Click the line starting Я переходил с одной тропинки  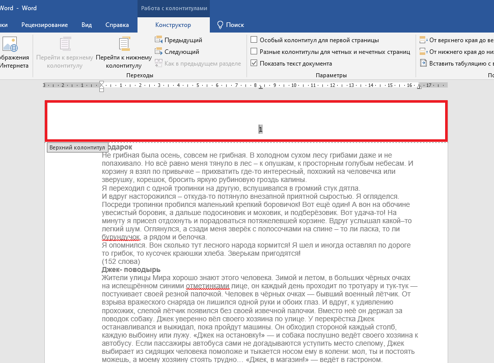[231, 188]
